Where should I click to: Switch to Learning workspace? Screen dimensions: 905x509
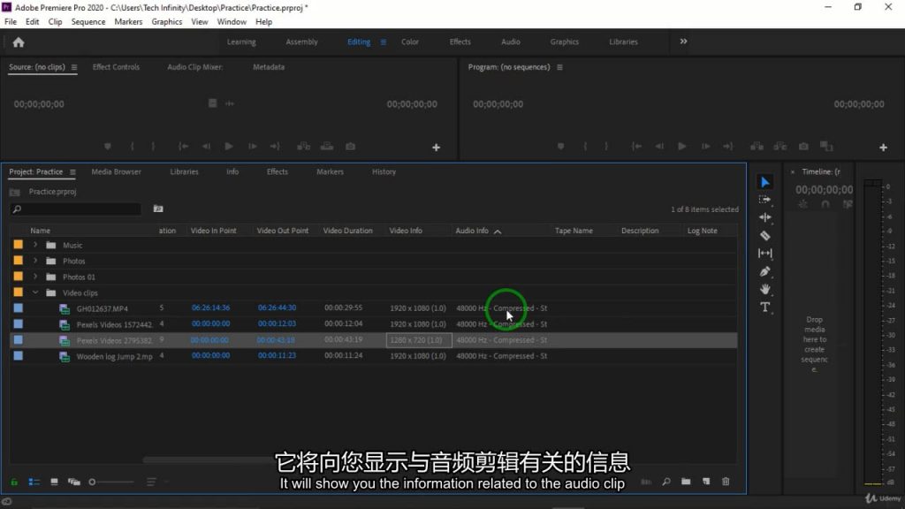point(241,42)
